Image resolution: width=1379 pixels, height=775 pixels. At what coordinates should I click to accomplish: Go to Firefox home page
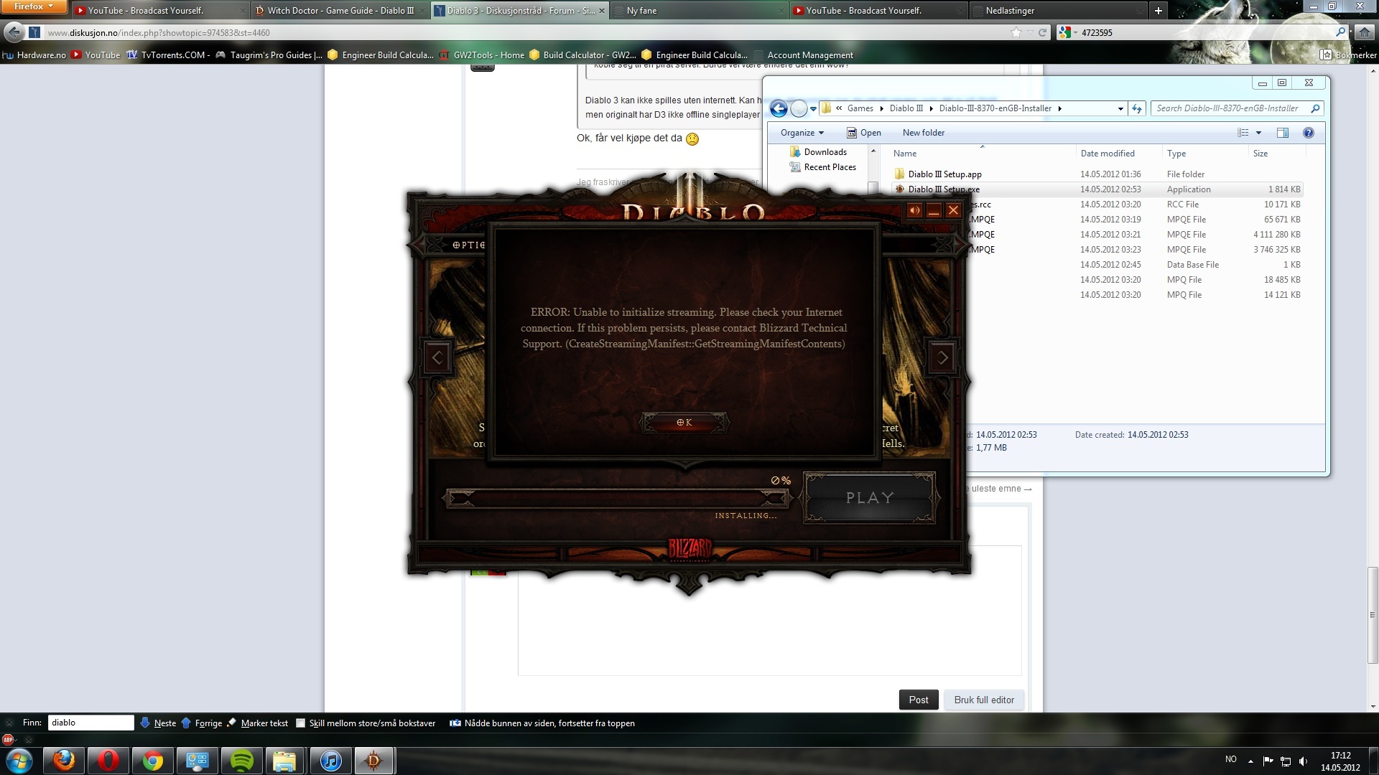click(x=1364, y=32)
